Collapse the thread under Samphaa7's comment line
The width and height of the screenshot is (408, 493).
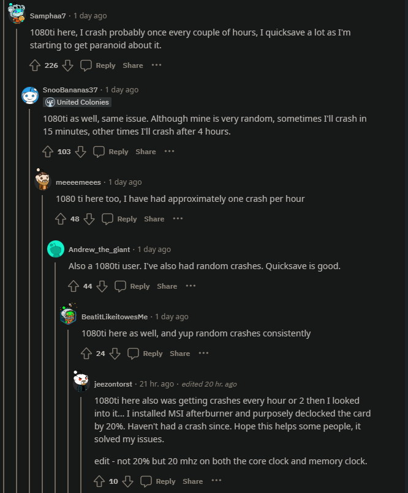click(x=18, y=245)
